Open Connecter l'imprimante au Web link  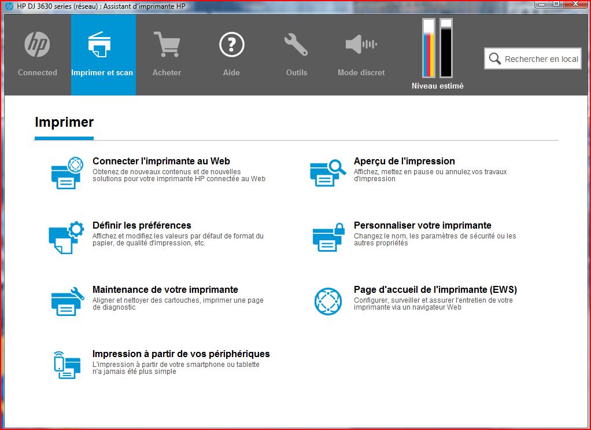(x=161, y=161)
